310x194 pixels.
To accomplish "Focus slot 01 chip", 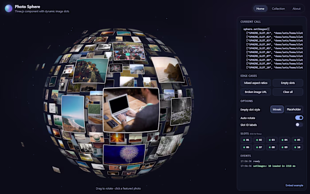I will click(246, 140).
